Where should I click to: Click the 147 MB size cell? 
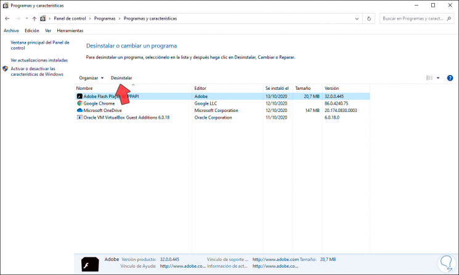point(312,111)
